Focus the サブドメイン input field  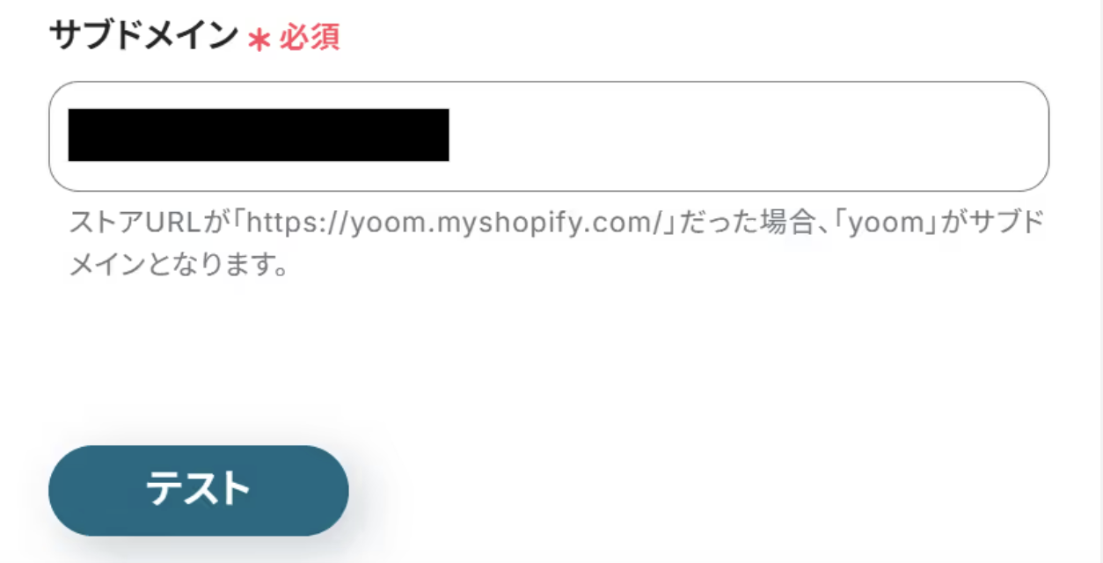(548, 136)
